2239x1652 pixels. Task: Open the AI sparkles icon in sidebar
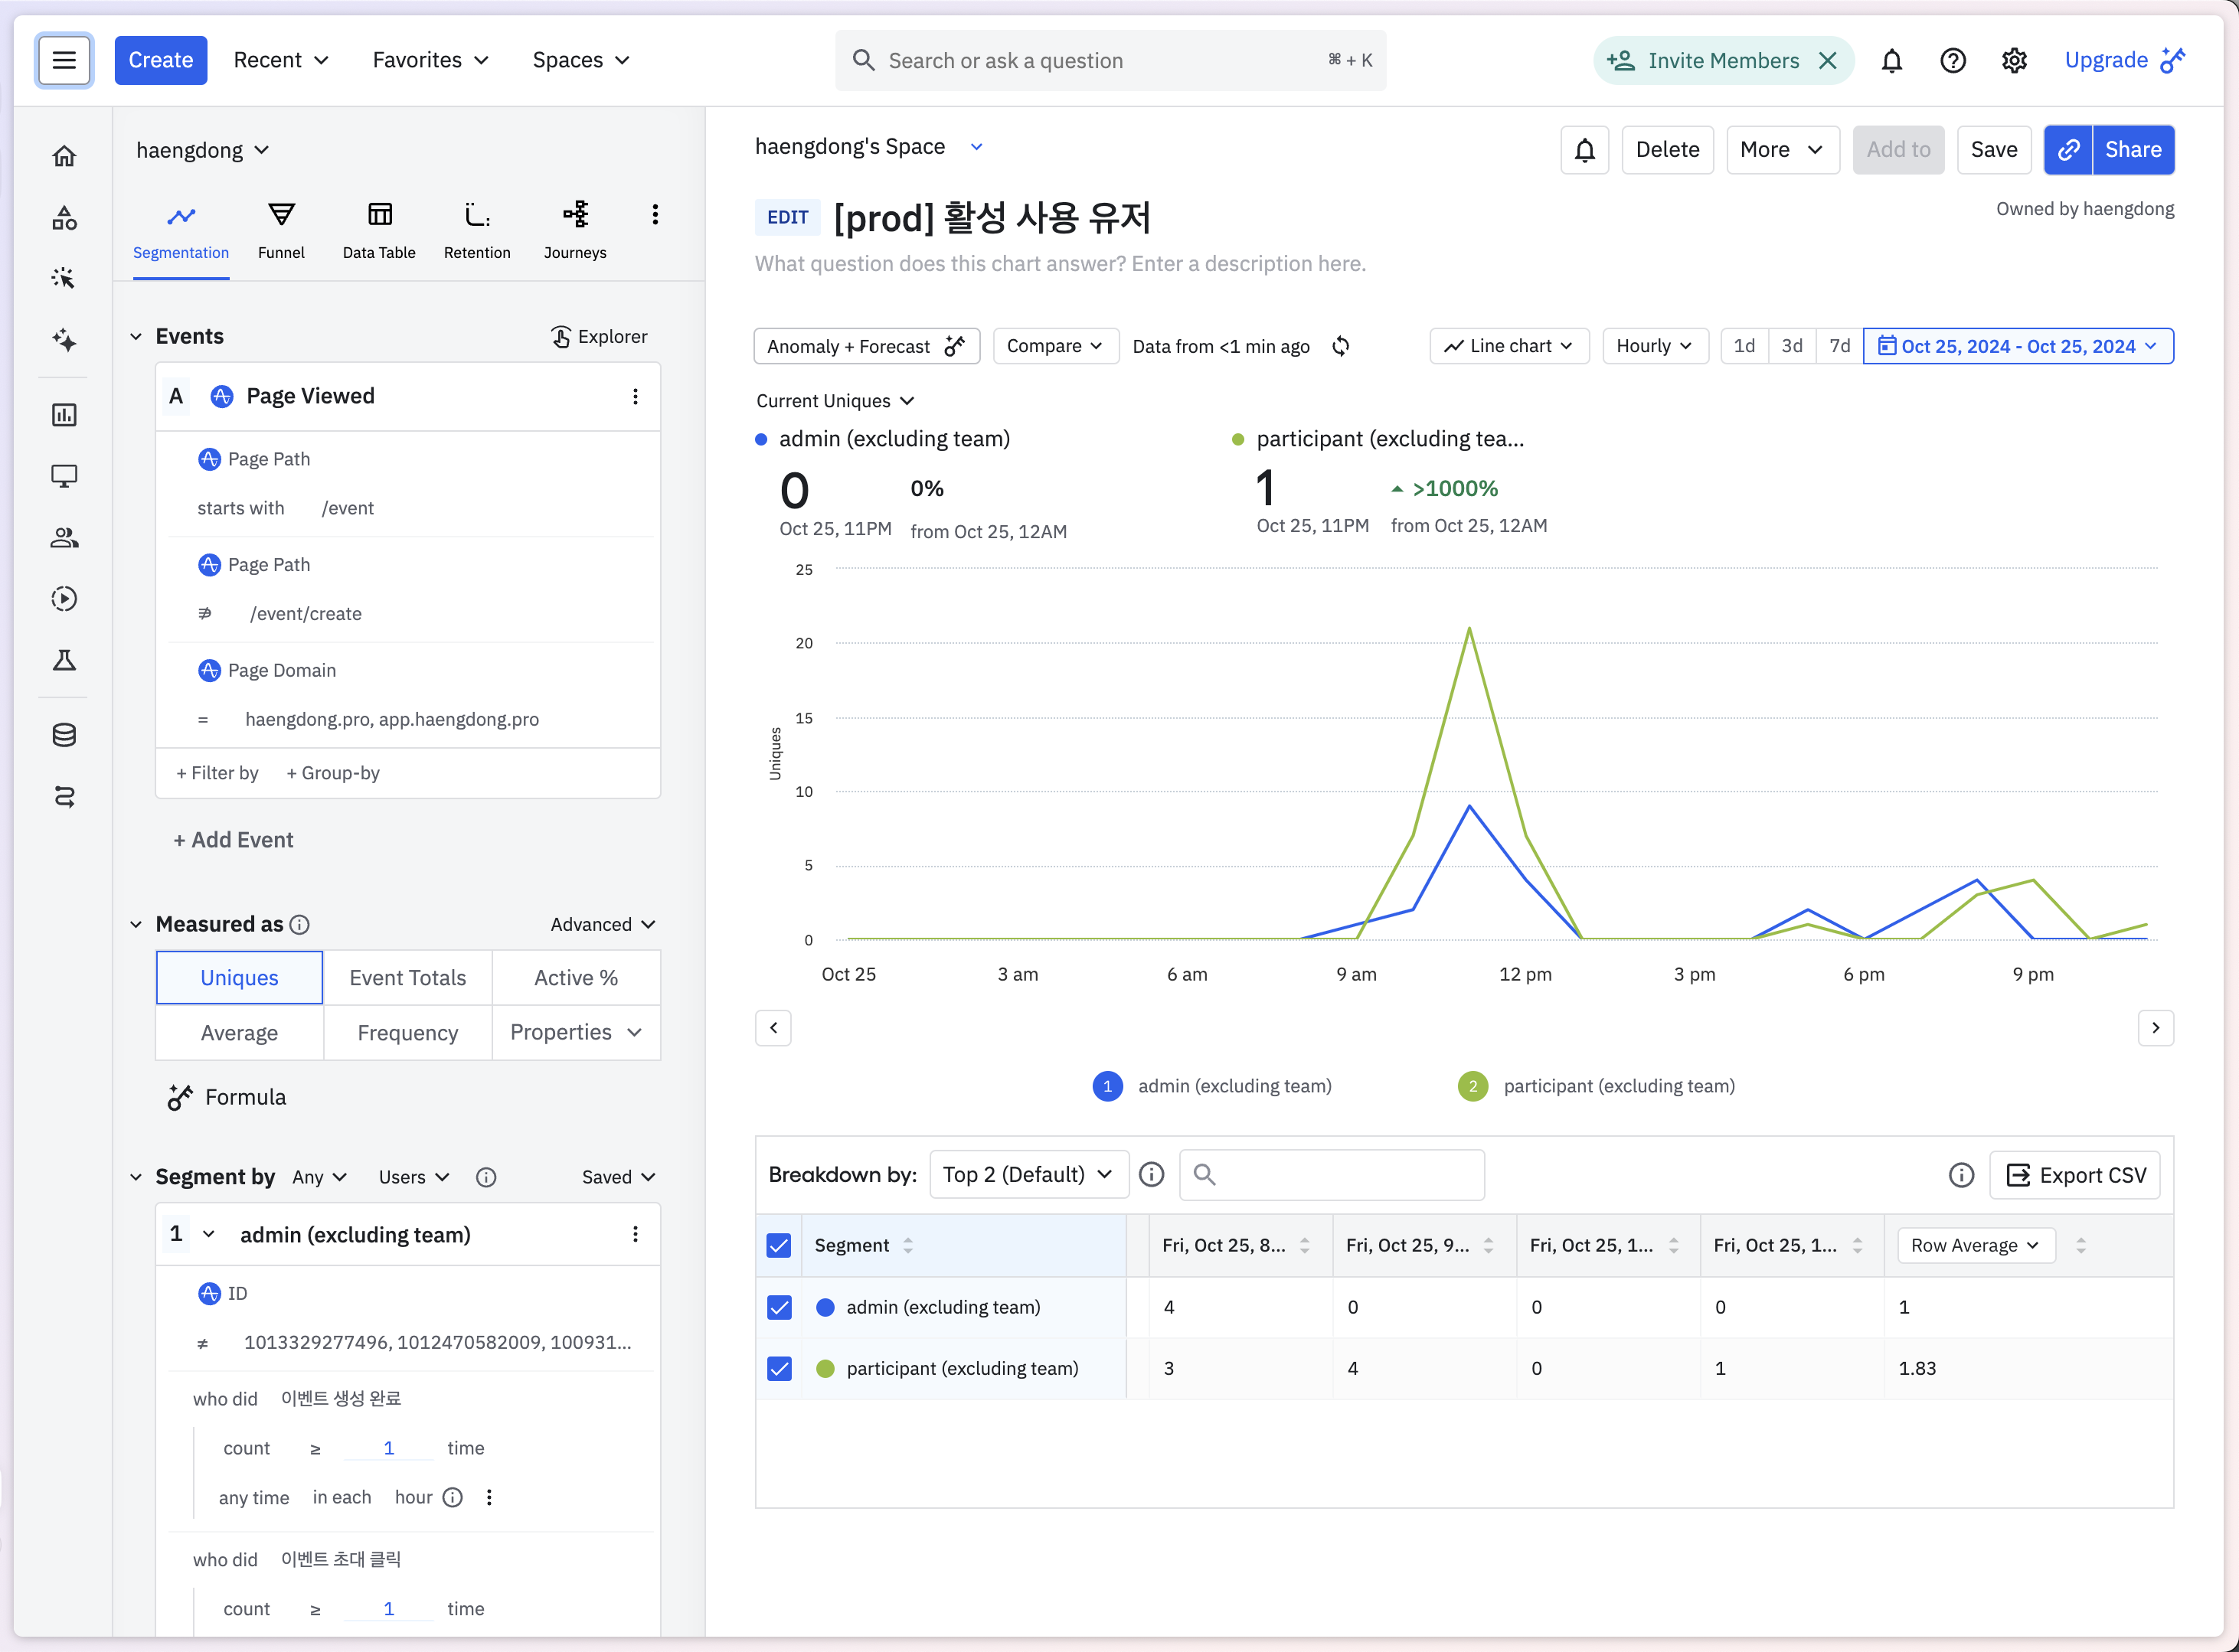64,340
